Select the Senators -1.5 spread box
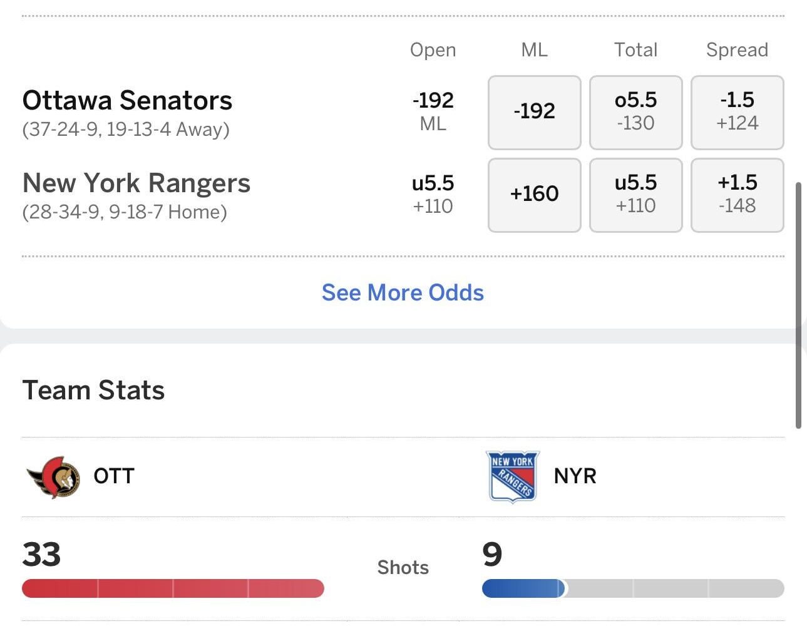Screen dimensions: 807x641 pos(737,111)
